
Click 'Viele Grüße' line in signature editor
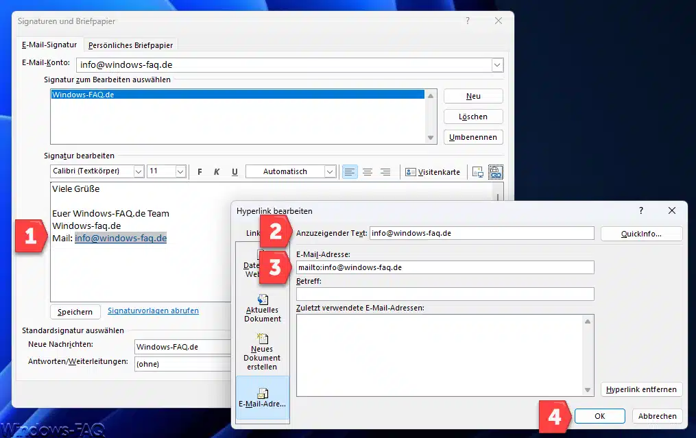(76, 188)
